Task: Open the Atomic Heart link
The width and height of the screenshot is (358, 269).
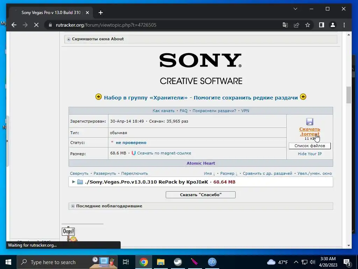Action: point(201,163)
